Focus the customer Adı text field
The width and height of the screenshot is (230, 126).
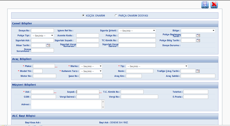(x=42, y=92)
